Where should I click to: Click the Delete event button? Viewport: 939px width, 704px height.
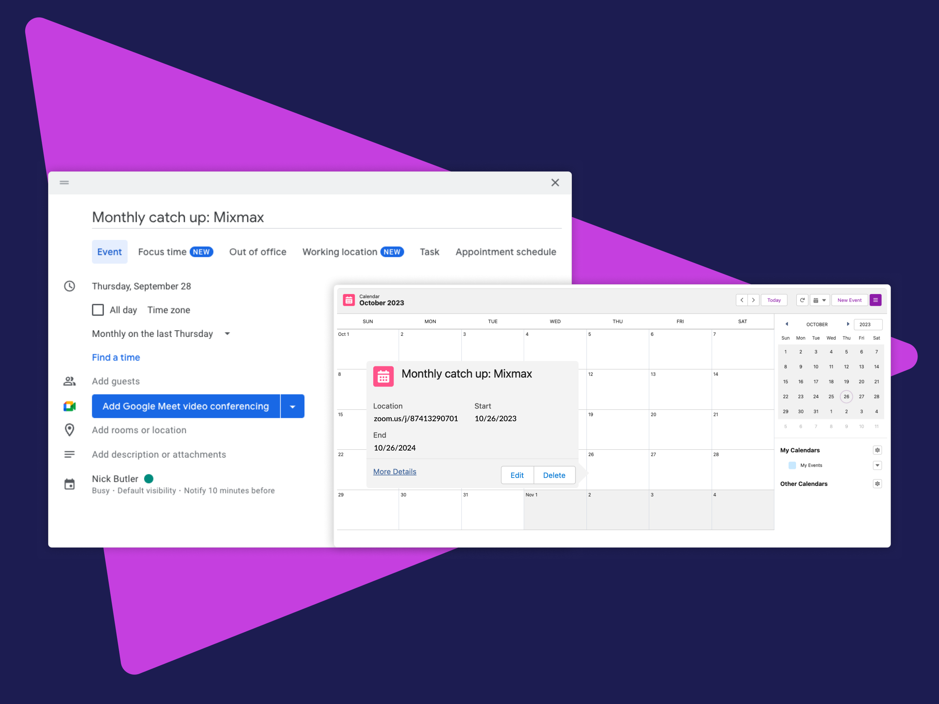click(554, 475)
